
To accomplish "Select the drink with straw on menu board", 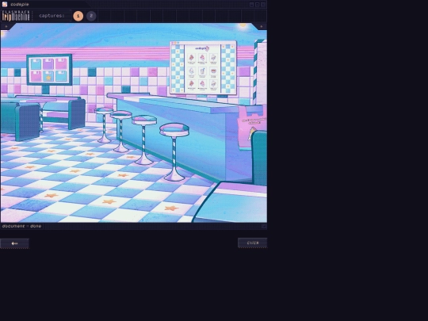I will tap(202, 71).
